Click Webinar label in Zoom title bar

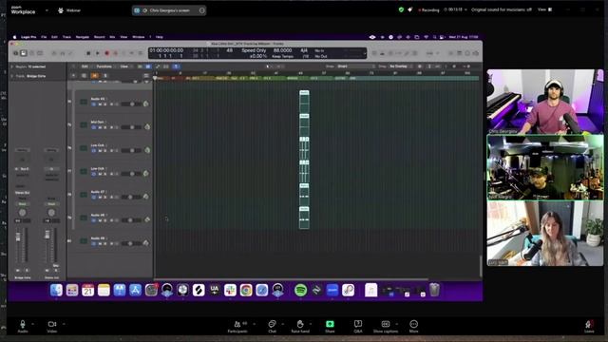pos(73,10)
